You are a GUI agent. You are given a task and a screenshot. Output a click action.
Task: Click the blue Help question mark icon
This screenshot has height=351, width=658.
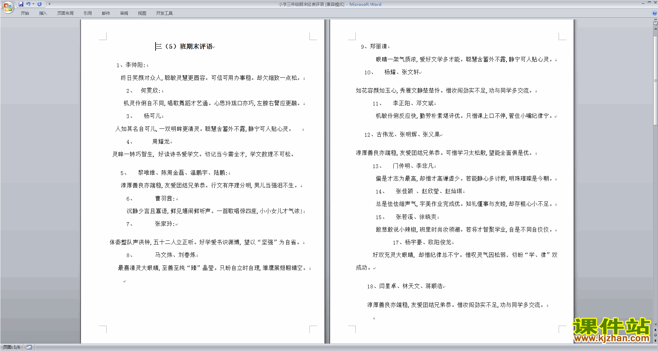pyautogui.click(x=655, y=13)
